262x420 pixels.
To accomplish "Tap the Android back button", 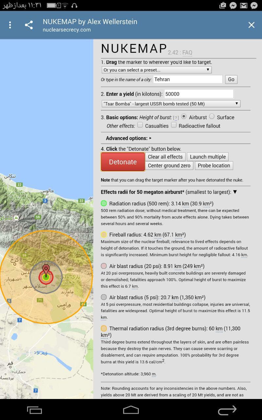I will click(227, 410).
